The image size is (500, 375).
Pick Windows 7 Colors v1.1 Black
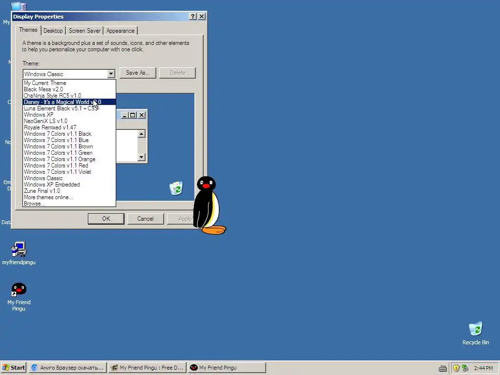(x=69, y=134)
